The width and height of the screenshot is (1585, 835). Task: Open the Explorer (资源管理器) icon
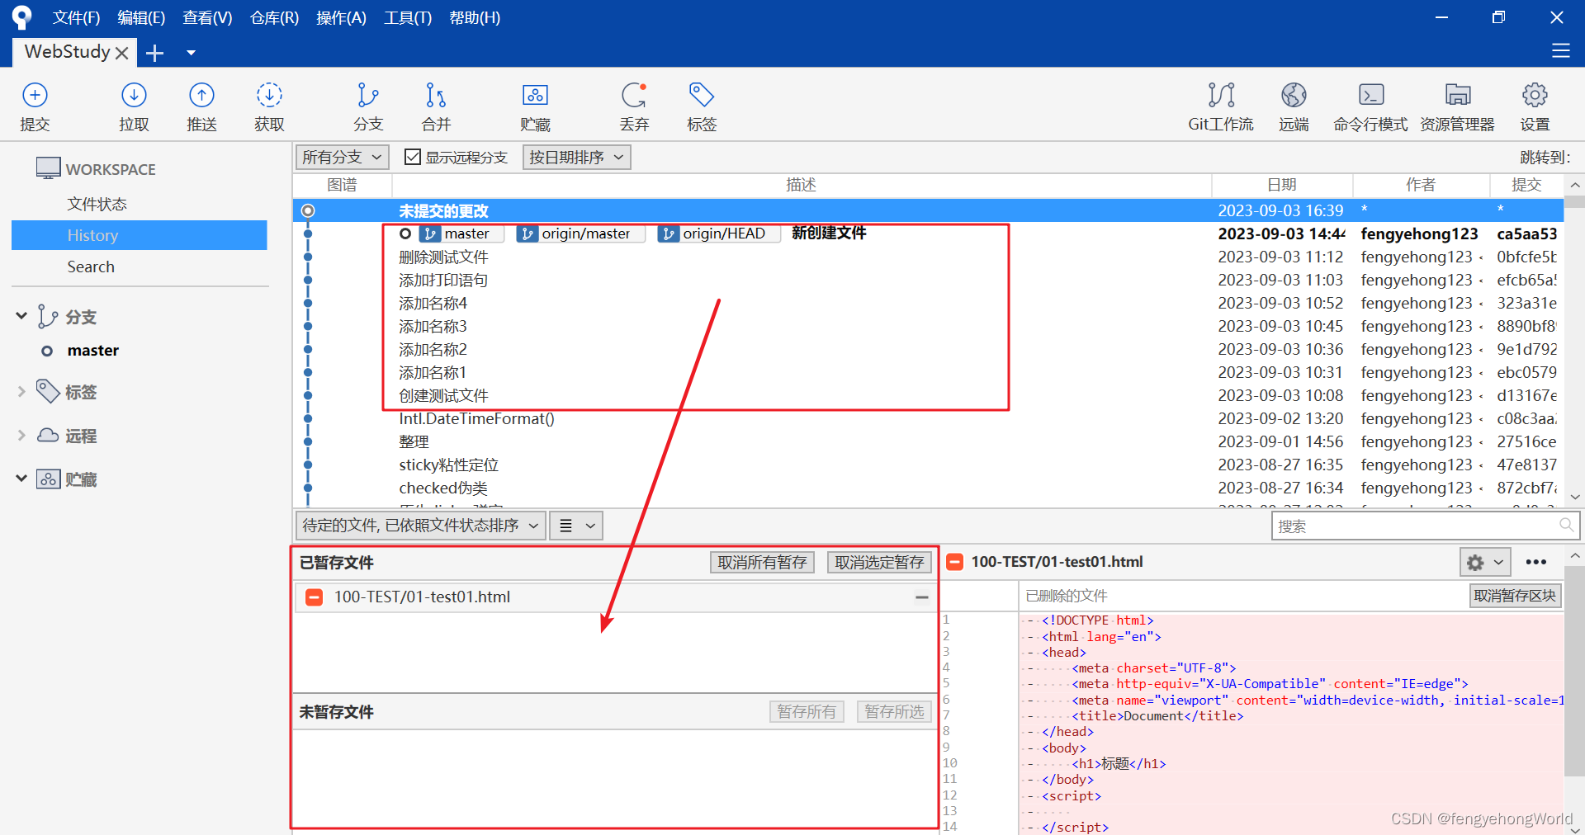tap(1457, 106)
